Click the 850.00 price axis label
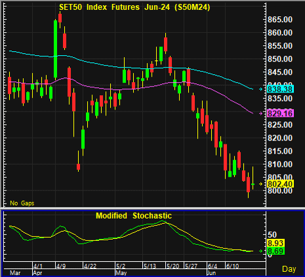This screenshot has width=305, height=277. tap(280, 59)
